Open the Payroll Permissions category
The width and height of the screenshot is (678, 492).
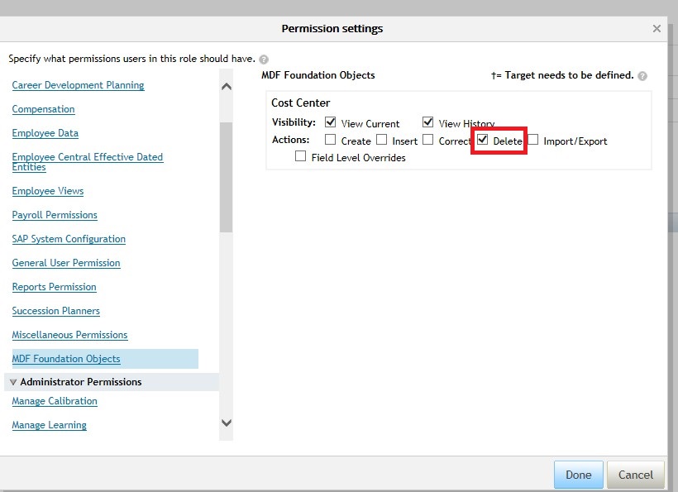click(x=55, y=215)
